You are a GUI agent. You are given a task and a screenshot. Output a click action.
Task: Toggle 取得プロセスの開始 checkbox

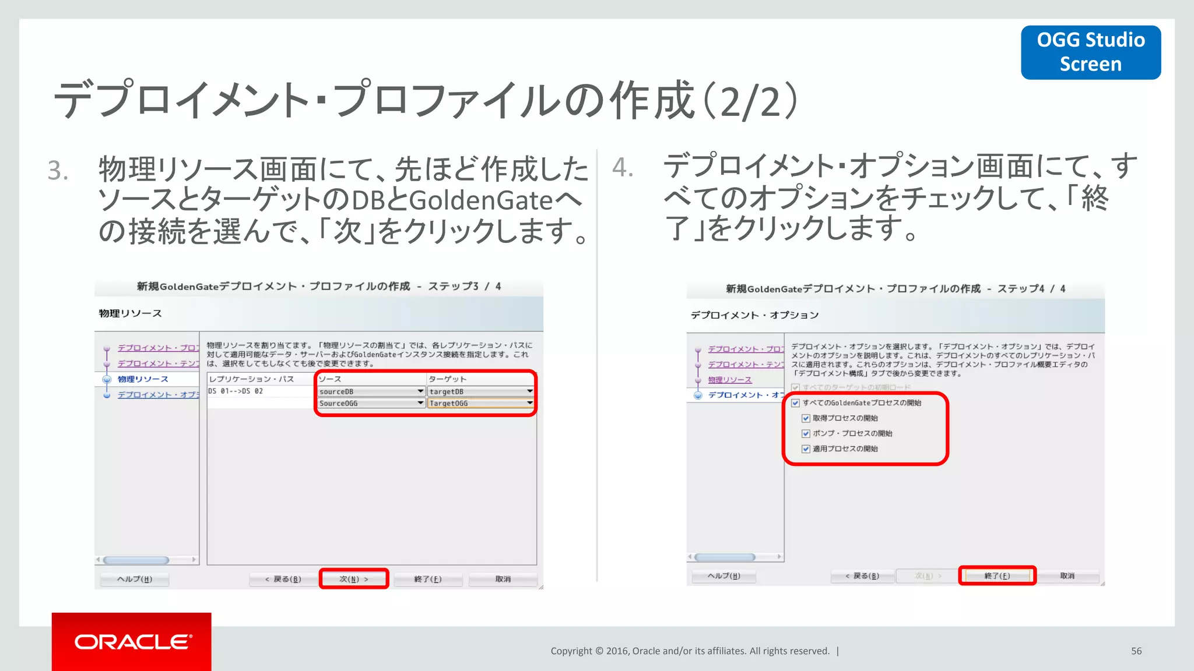click(806, 418)
